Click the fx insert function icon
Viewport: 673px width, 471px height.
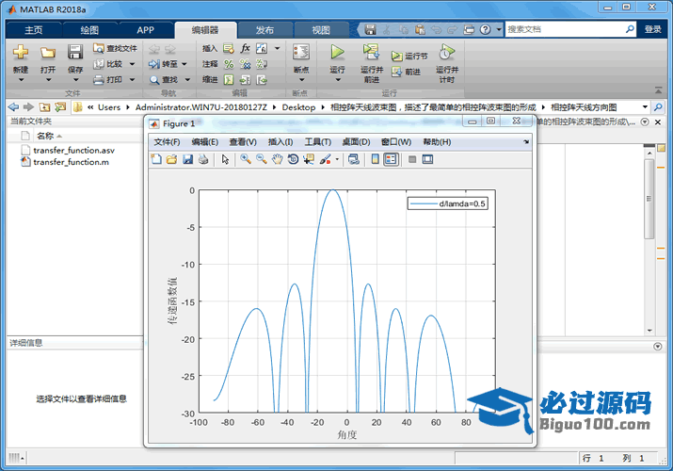(x=245, y=48)
